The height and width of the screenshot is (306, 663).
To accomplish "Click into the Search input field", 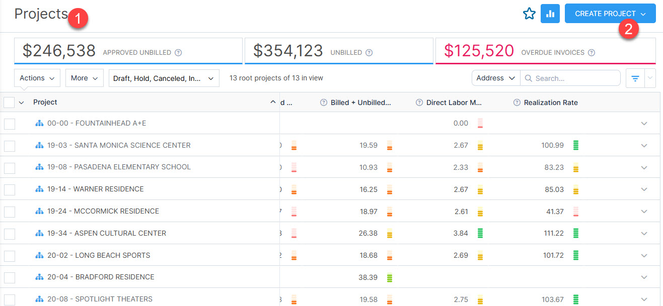I will [575, 78].
